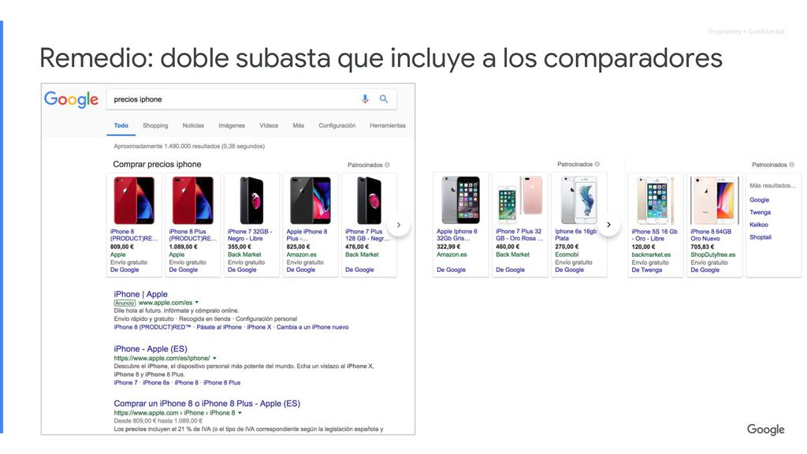This screenshot has width=807, height=454.
Task: Click the info icon next to first Patrocinados
Action: coord(387,165)
